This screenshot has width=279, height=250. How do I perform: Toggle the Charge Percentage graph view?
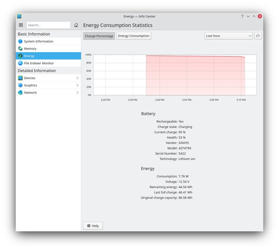coord(99,36)
